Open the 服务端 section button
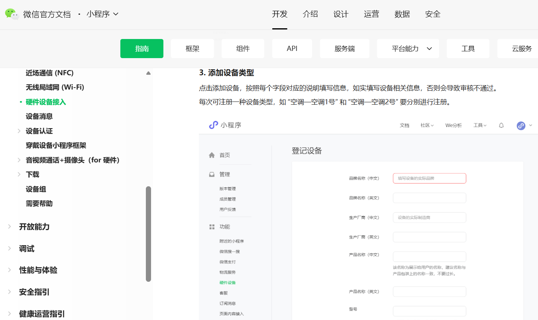 [x=345, y=49]
